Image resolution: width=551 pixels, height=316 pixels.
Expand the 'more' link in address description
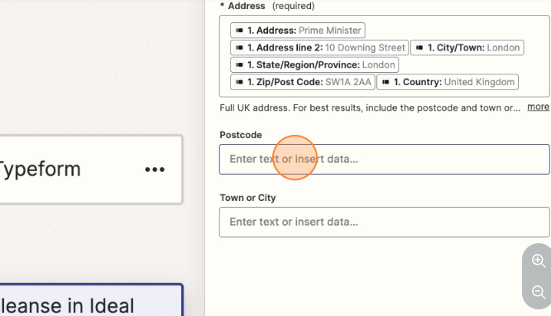pyautogui.click(x=538, y=107)
